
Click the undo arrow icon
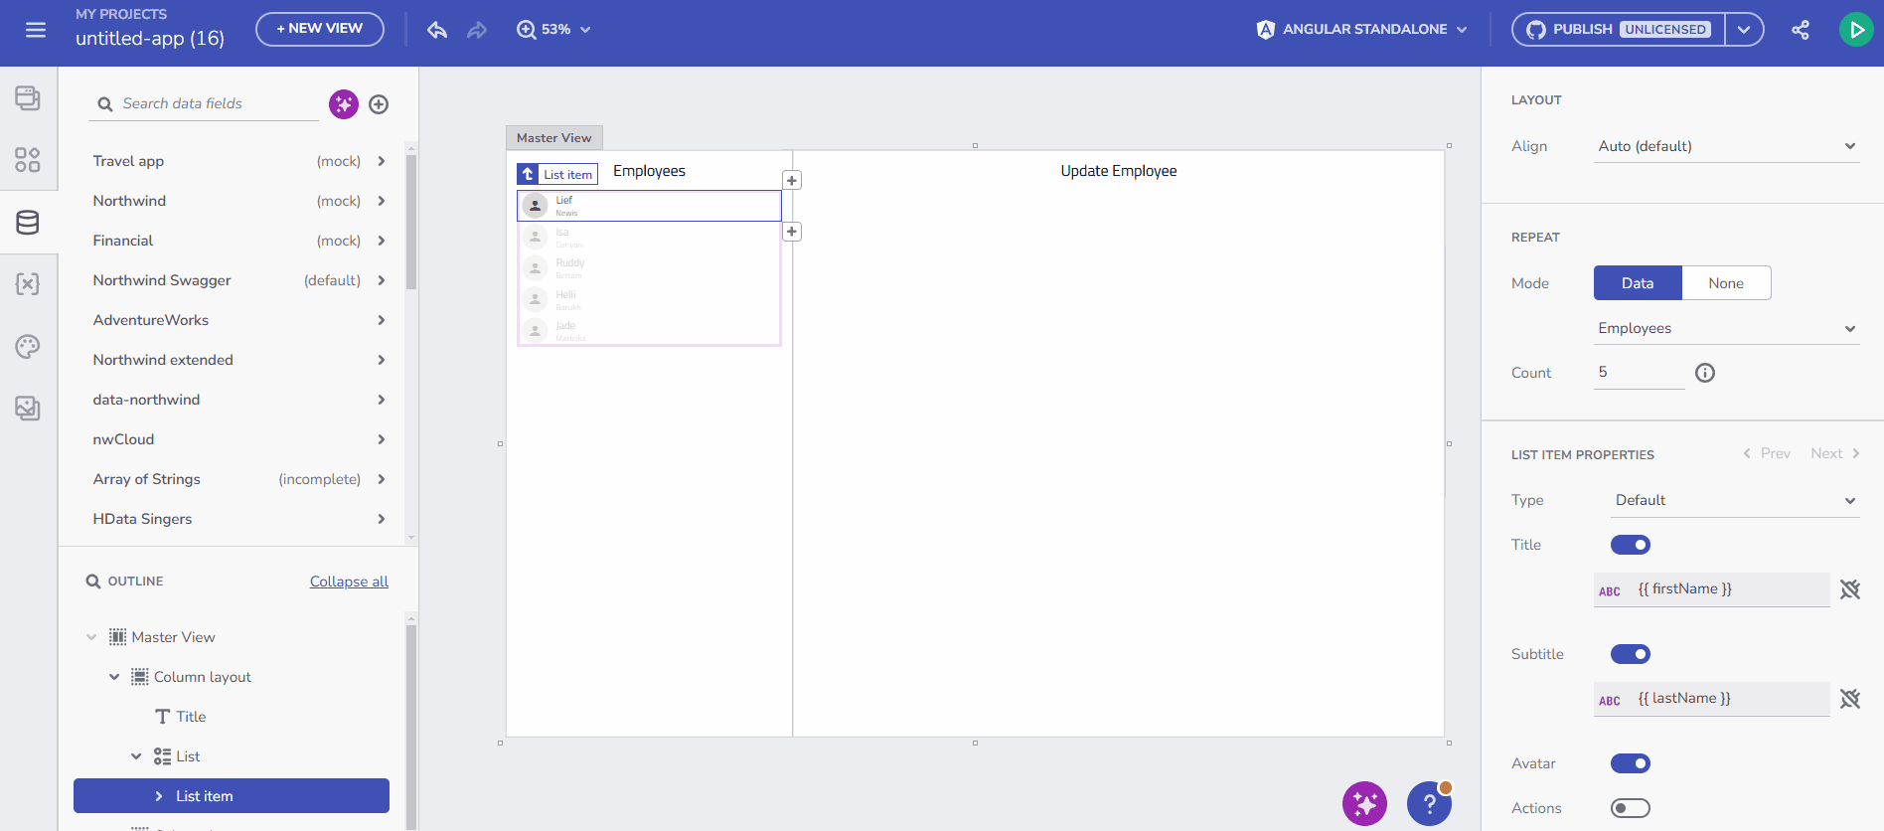437,30
